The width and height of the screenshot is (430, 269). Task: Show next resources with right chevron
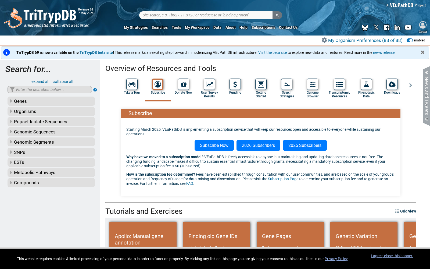point(410,85)
